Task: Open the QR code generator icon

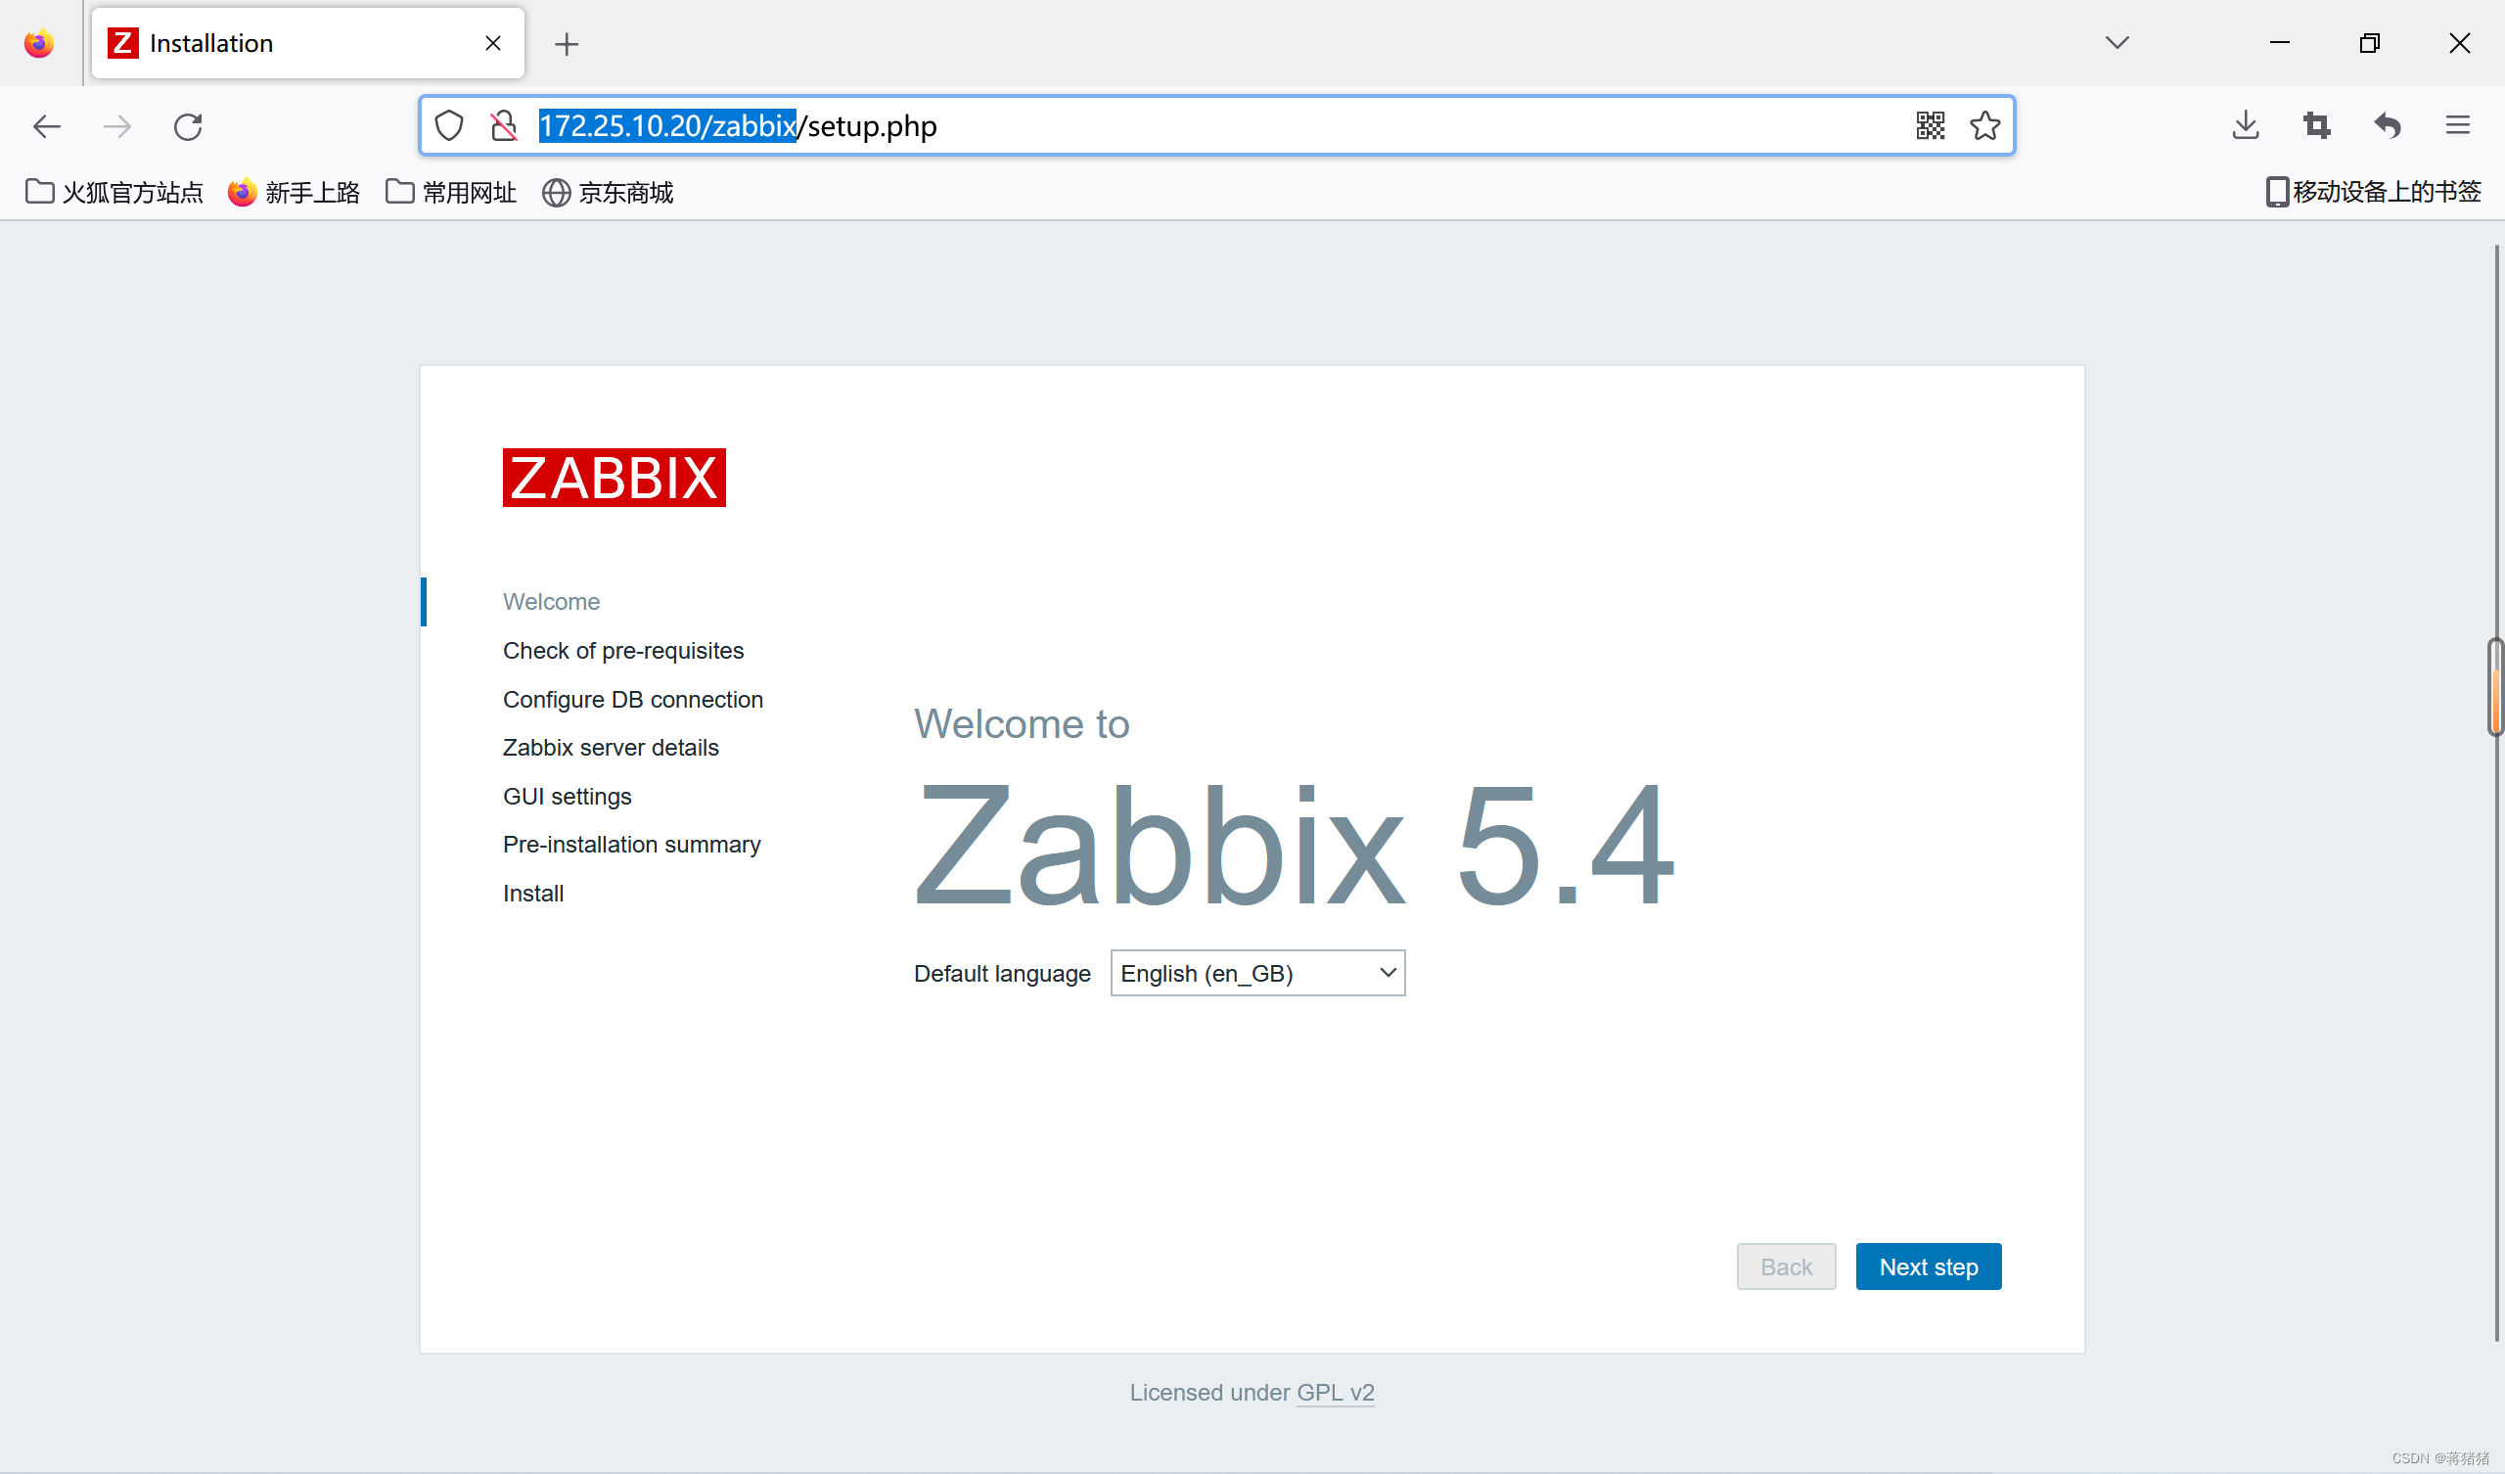Action: [1930, 126]
